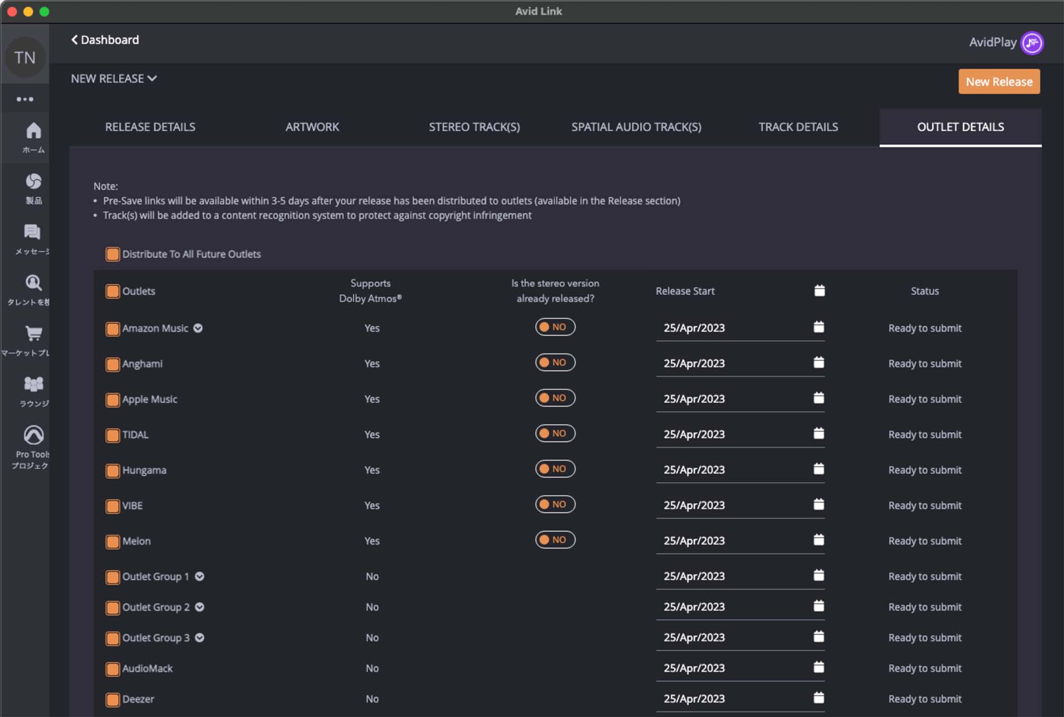The height and width of the screenshot is (717, 1064).
Task: Open calendar icon for Apple Music date
Action: pyautogui.click(x=819, y=398)
